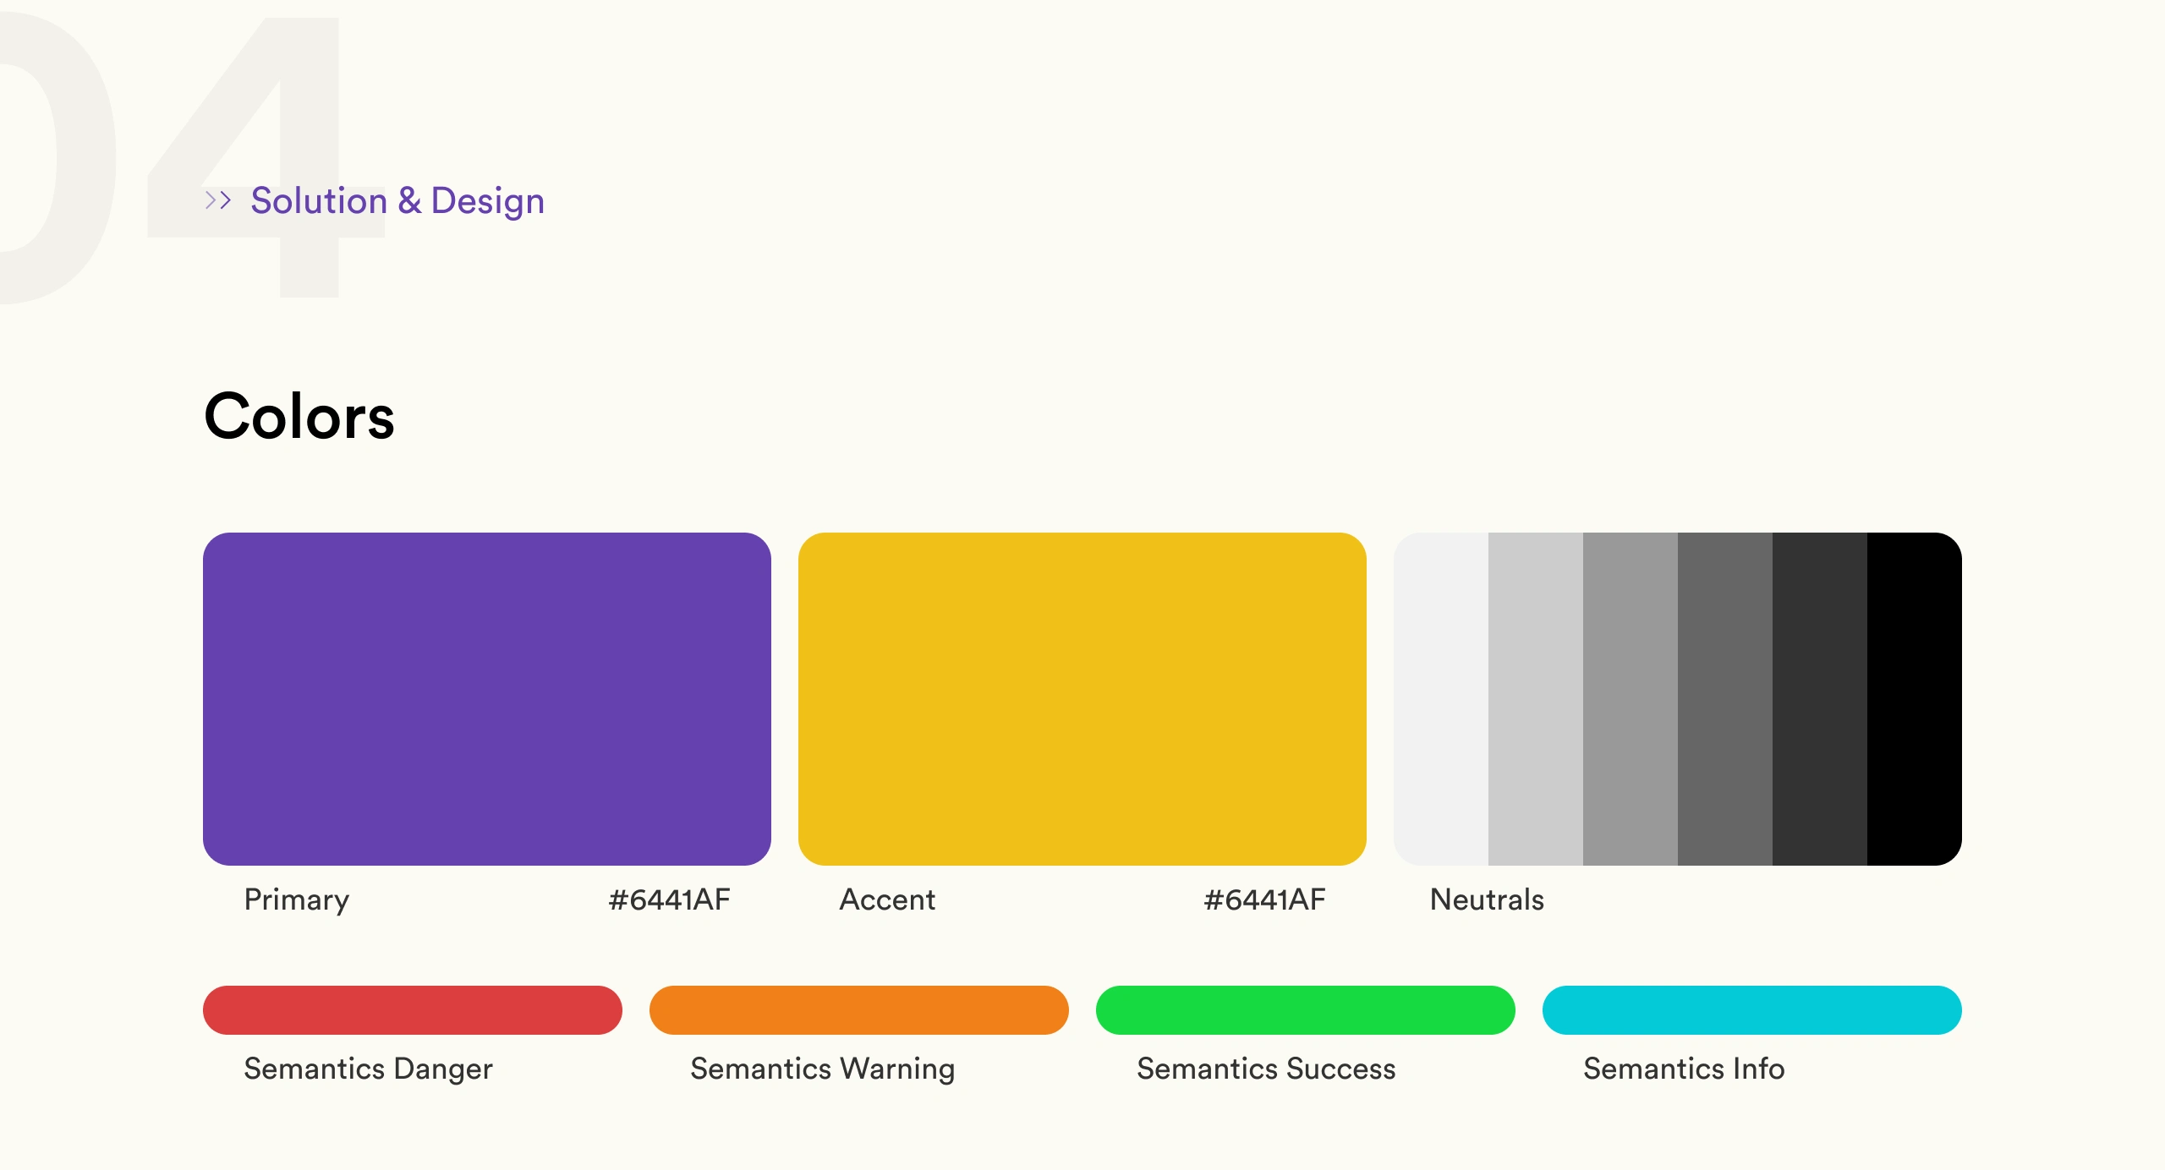Open the Solution & Design heading link
Image resolution: width=2165 pixels, height=1170 pixels.
pyautogui.click(x=397, y=201)
